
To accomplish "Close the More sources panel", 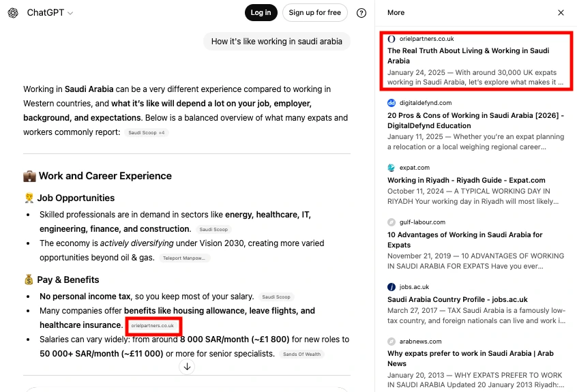I will pyautogui.click(x=561, y=13).
